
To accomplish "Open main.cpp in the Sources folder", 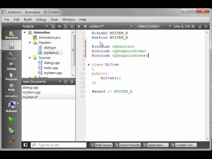I will tap(51, 68).
